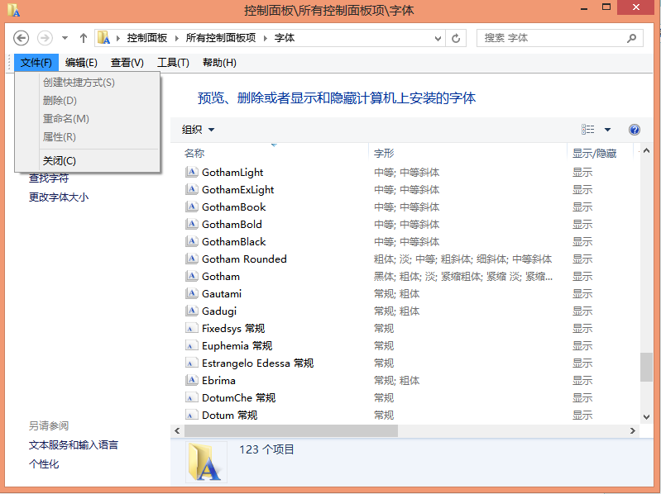Choose 属性(R) in the file menu
The width and height of the screenshot is (661, 494).
click(x=87, y=137)
